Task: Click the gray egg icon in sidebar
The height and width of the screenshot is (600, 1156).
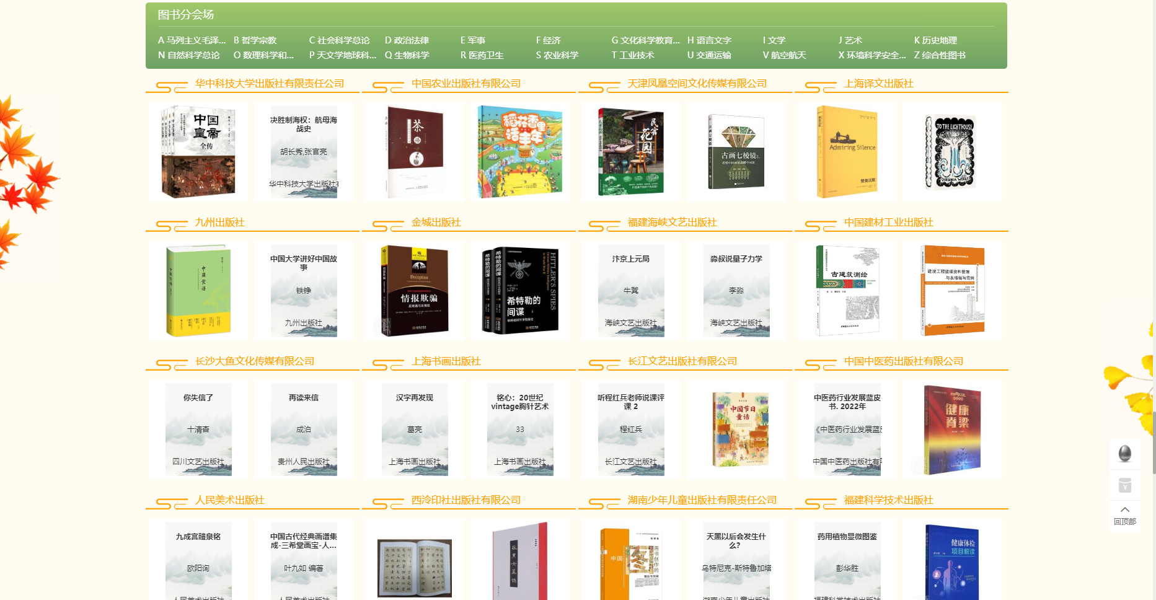Action: tap(1124, 454)
